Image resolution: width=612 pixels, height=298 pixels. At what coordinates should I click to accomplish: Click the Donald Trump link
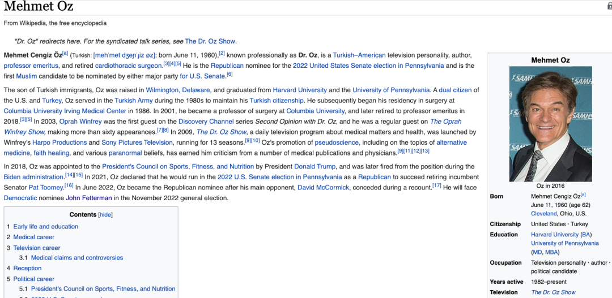pos(314,166)
